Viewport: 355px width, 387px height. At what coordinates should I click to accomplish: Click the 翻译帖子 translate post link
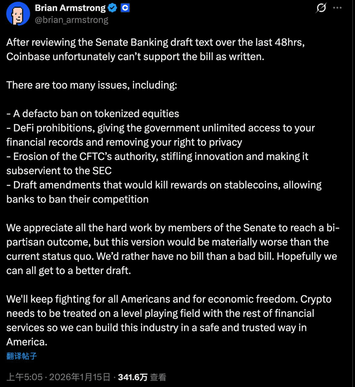pyautogui.click(x=21, y=356)
